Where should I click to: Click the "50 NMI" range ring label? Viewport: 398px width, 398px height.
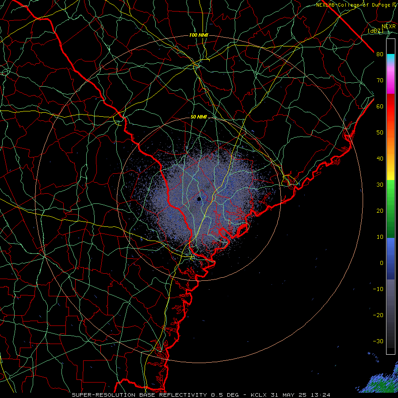pos(199,117)
